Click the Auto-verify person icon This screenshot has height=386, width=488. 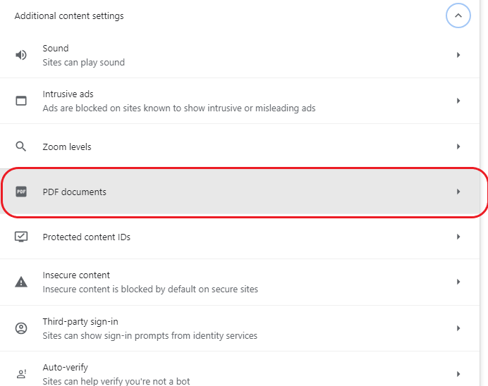pos(21,373)
